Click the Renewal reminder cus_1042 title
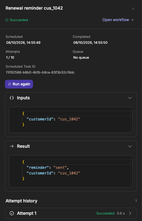The image size is (142, 221). click(34, 8)
